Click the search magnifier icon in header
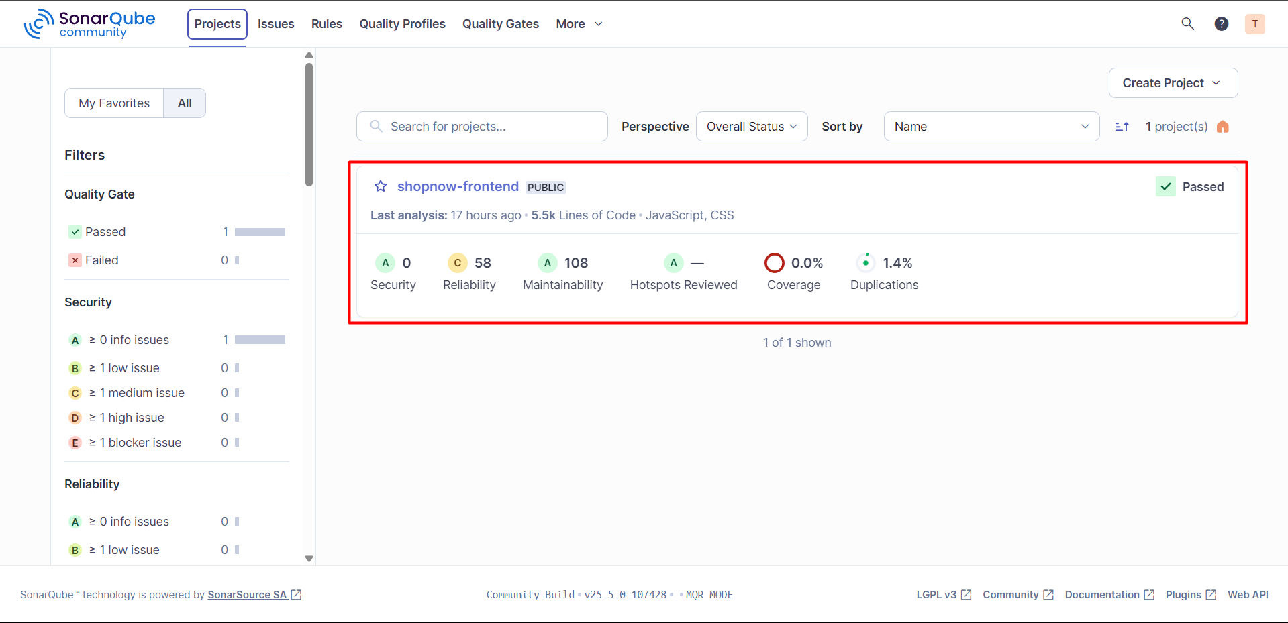 coord(1187,24)
